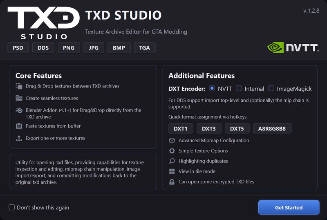
Task: Click the PSD format tag
Action: tap(18, 48)
